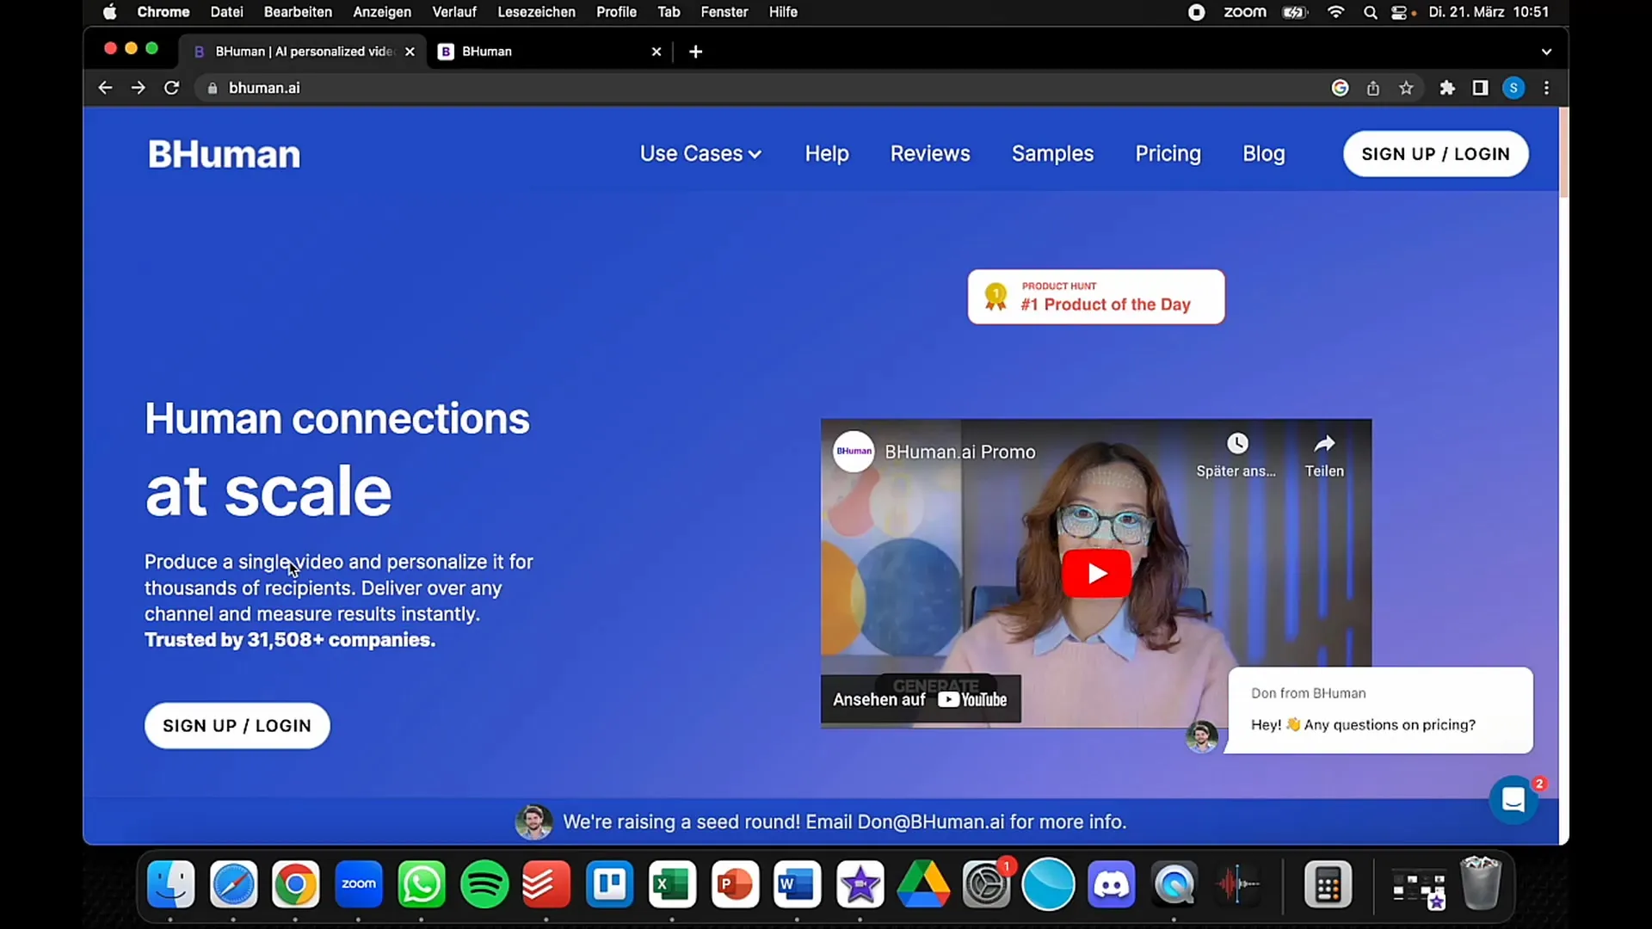
Task: Click the macOS Lesezeichen menu
Action: 534,11
